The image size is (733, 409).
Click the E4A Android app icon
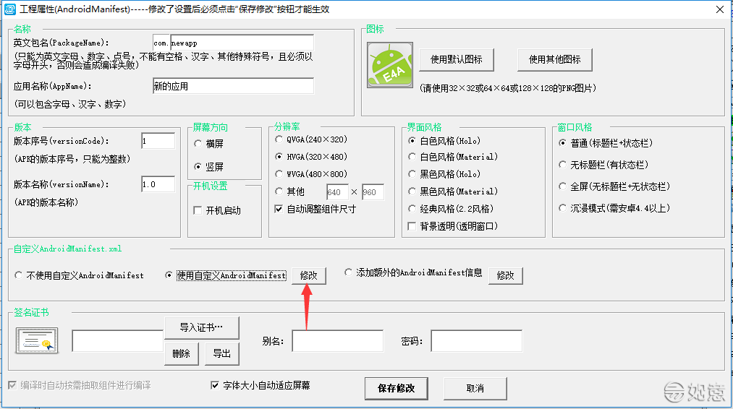pos(389,66)
